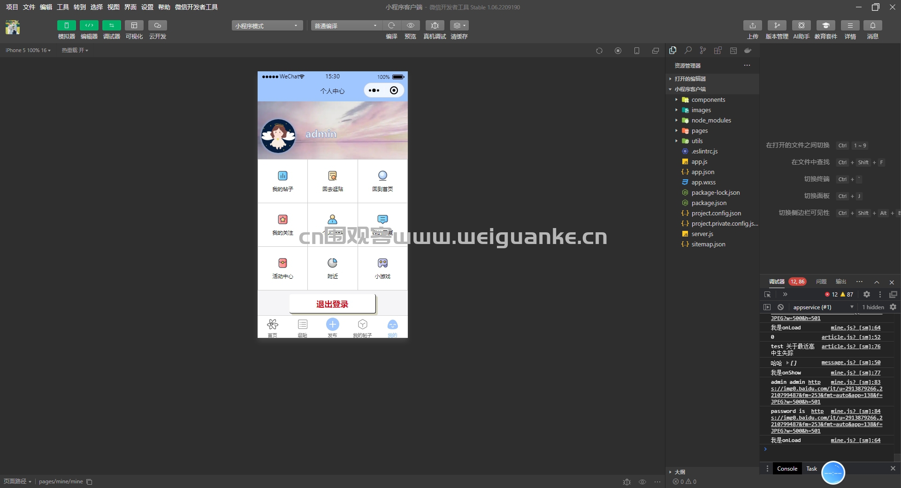
Task: Open project details
Action: [x=850, y=25]
